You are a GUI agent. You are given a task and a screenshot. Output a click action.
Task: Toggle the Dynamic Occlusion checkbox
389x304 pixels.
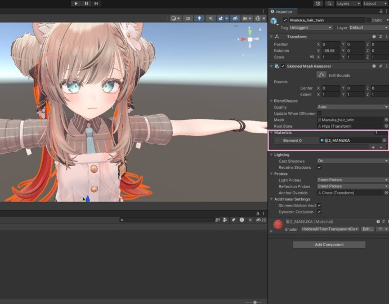point(319,212)
